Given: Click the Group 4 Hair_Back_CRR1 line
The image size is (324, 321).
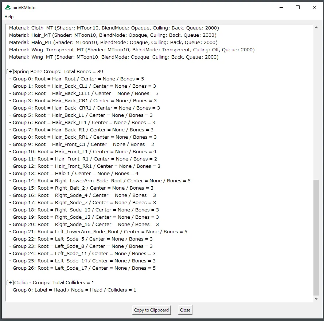Looking at the screenshot, I should pyautogui.click(x=85, y=108).
